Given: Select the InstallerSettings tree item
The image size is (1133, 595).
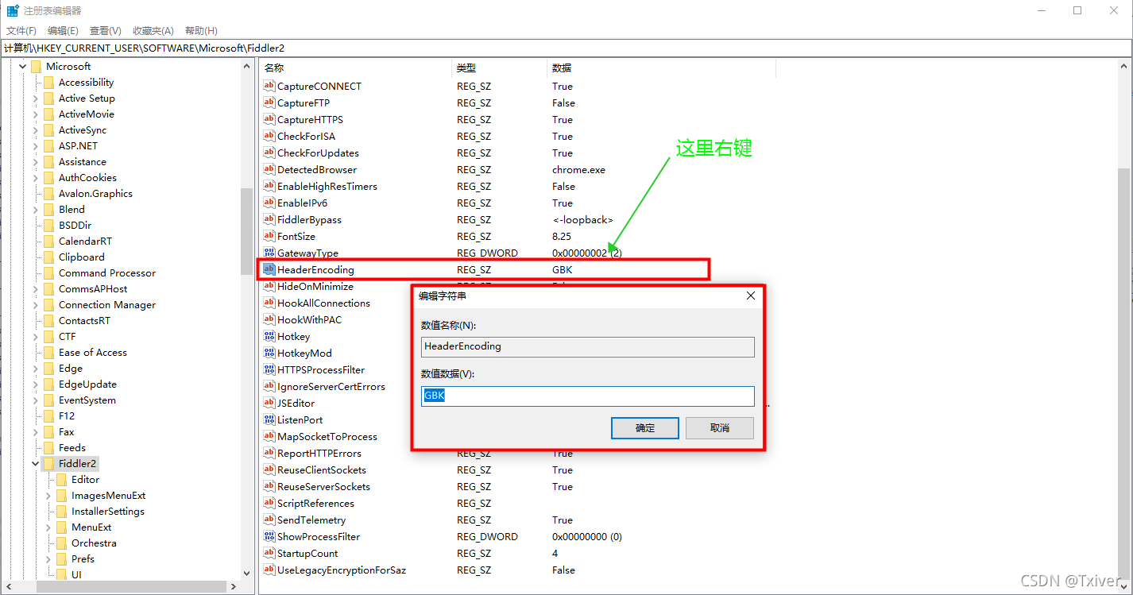Looking at the screenshot, I should point(108,511).
